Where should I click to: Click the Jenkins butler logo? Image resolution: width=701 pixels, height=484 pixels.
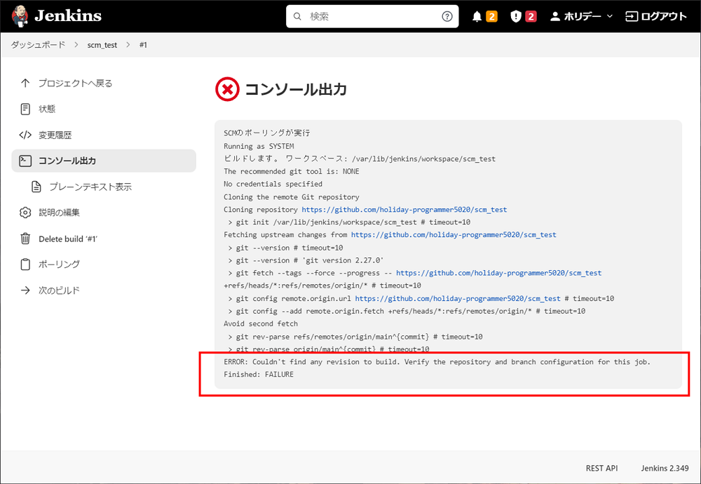click(19, 16)
